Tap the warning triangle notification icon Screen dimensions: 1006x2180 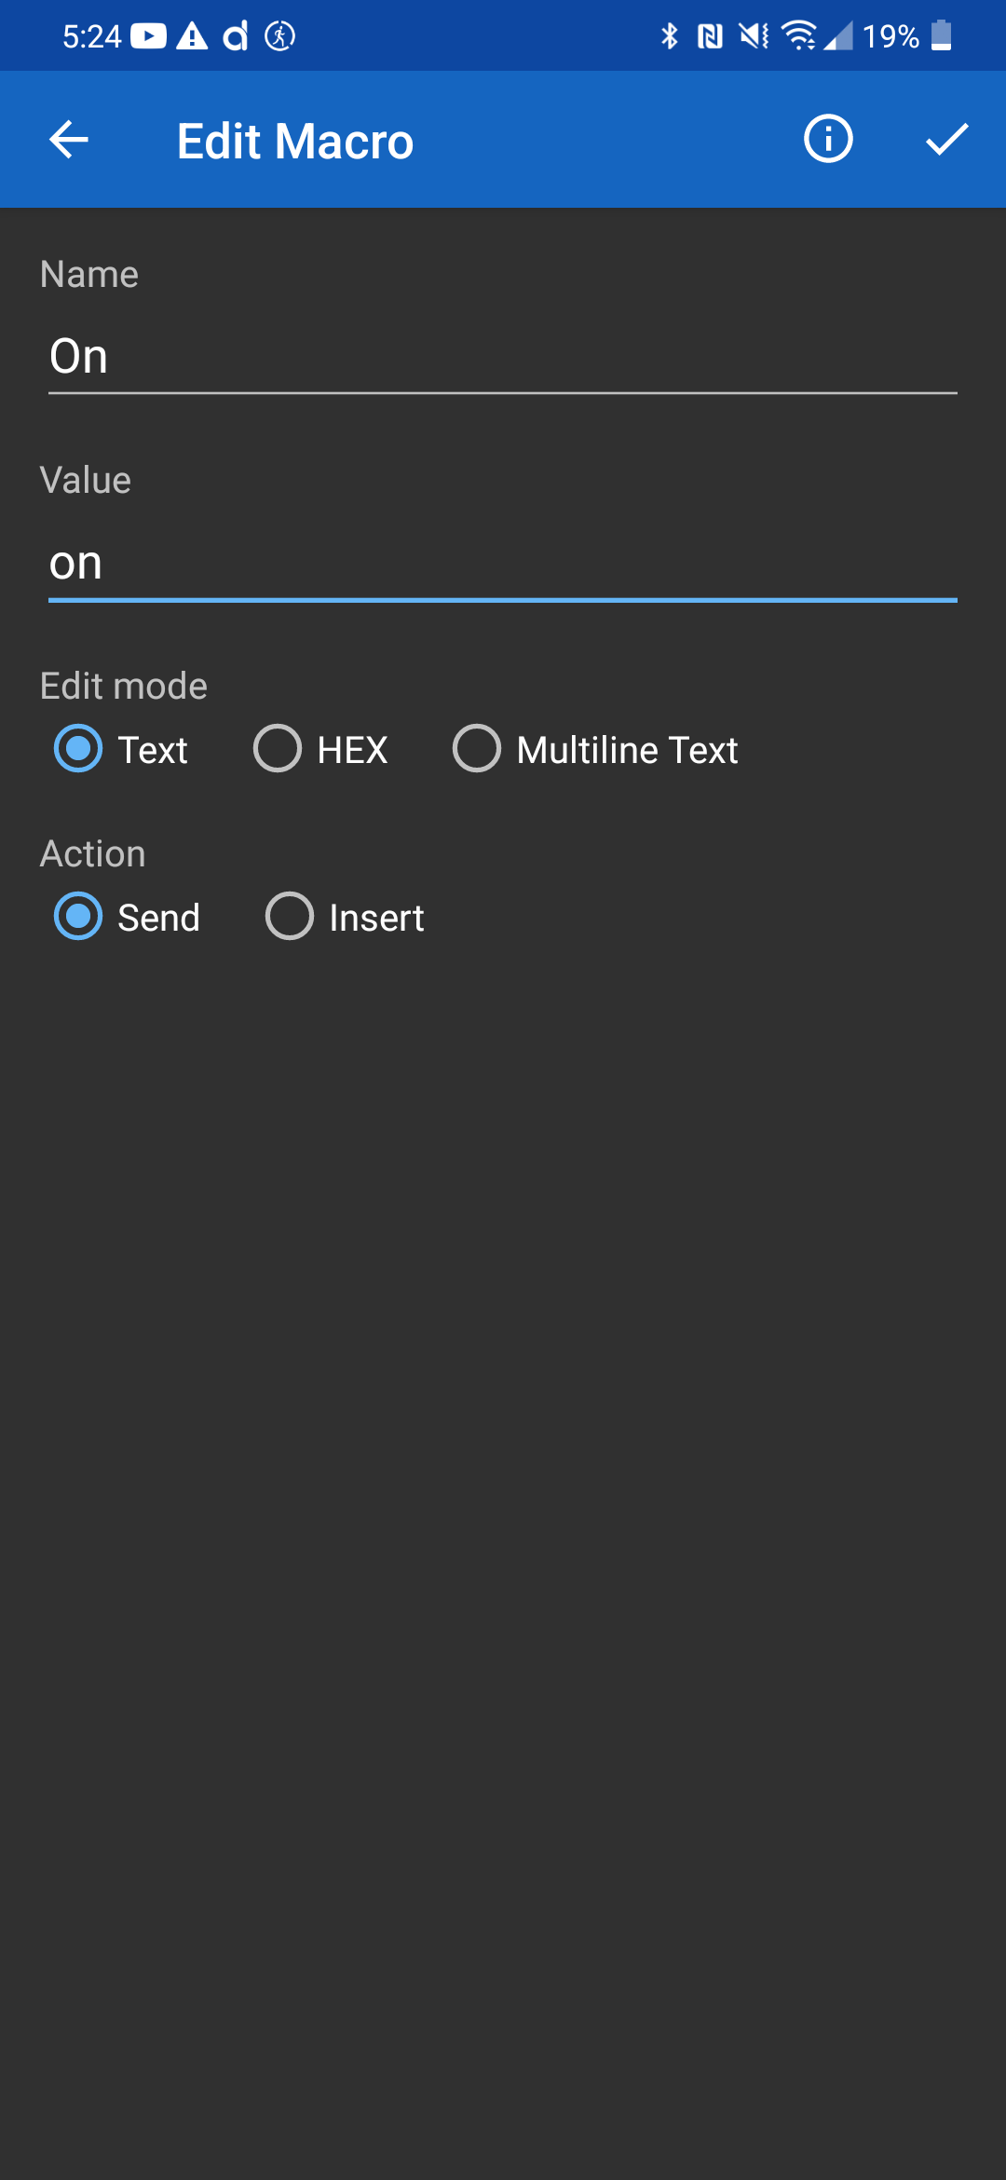pyautogui.click(x=193, y=36)
